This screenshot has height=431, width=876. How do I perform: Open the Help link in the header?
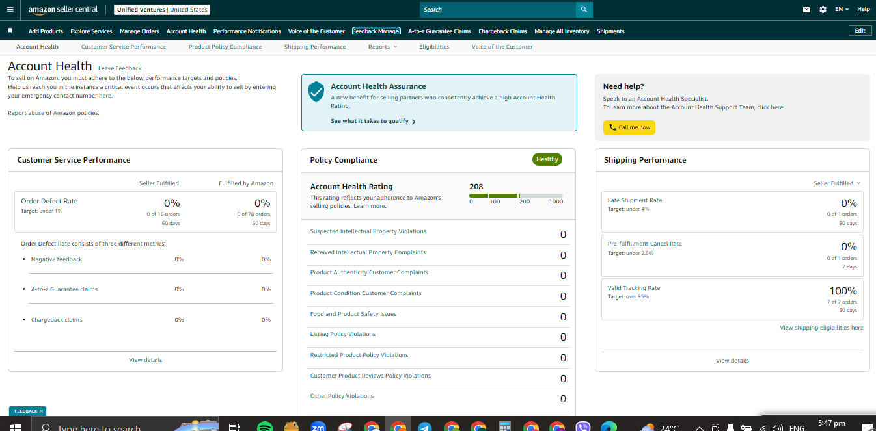click(864, 9)
